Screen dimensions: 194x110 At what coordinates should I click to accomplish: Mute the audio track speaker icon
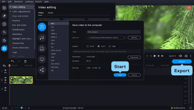click(6, 88)
